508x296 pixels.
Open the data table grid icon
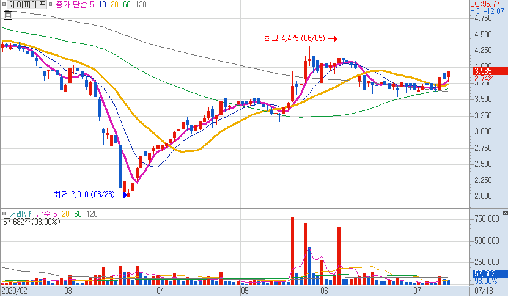8,15
